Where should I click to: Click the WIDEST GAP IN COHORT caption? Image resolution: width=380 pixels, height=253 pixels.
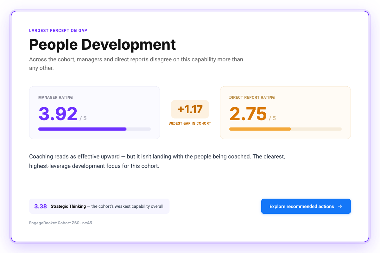click(x=190, y=123)
